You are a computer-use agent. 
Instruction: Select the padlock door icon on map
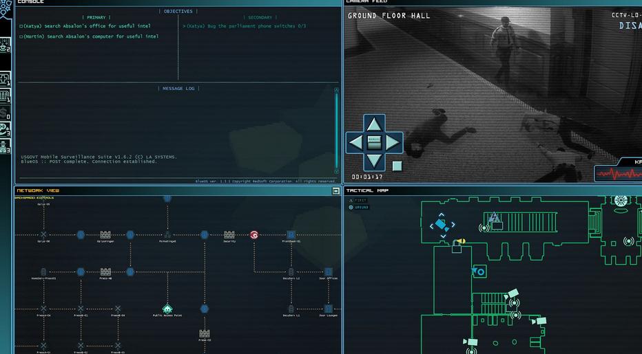pos(457,247)
